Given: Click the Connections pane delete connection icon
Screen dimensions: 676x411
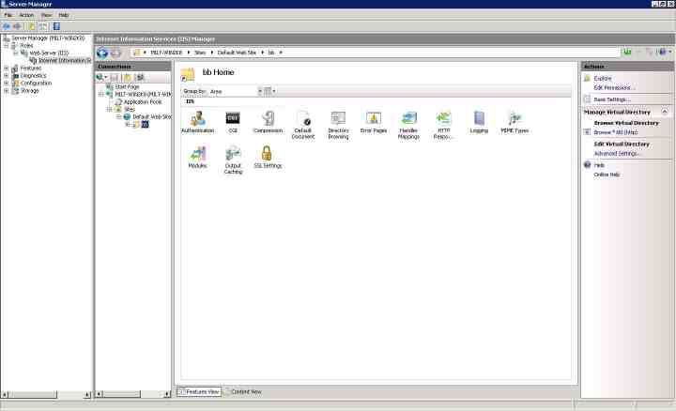Looking at the screenshot, I should coord(140,78).
